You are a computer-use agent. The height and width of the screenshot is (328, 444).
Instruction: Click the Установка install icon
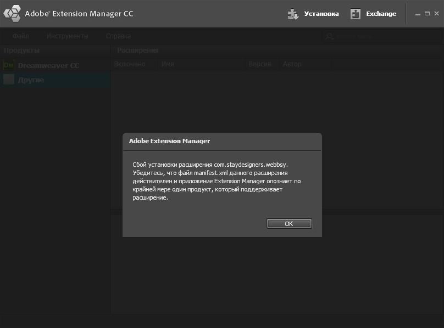coord(293,14)
